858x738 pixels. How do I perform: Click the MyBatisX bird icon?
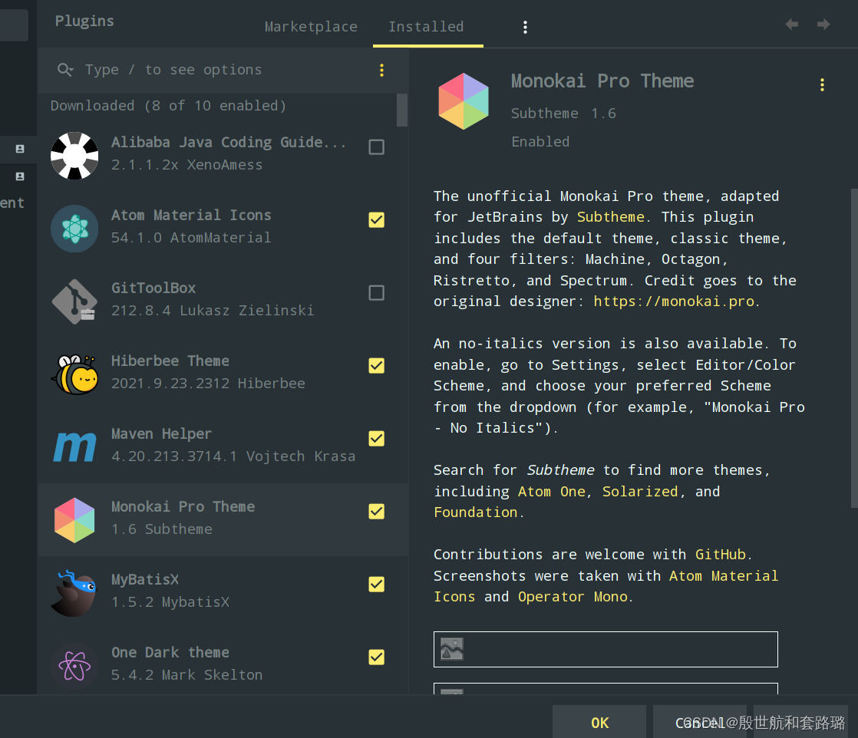click(74, 593)
